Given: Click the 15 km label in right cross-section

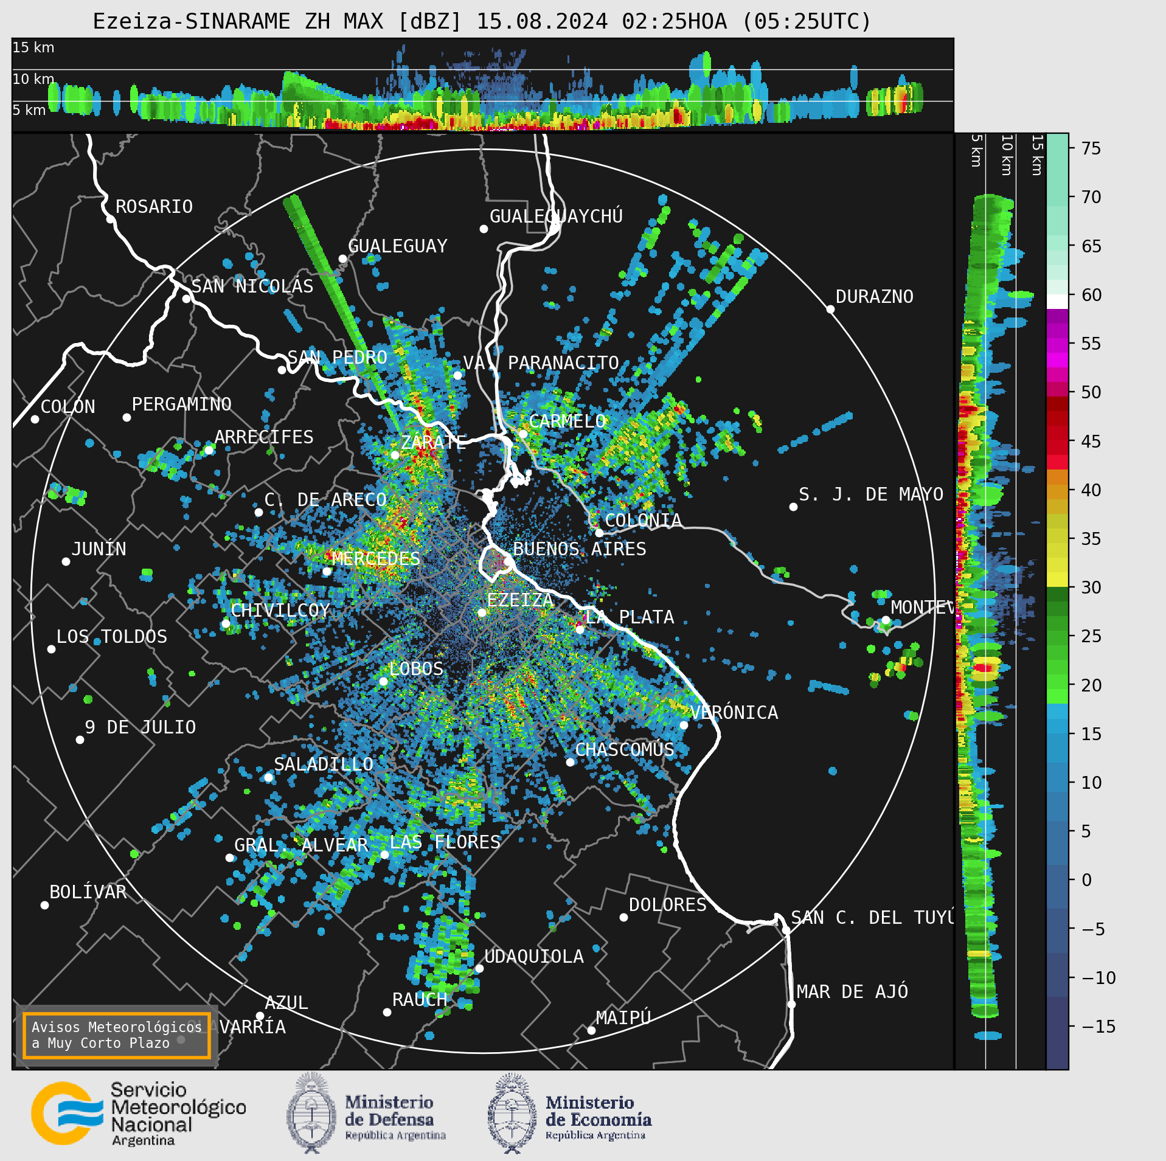Looking at the screenshot, I should tap(1038, 155).
